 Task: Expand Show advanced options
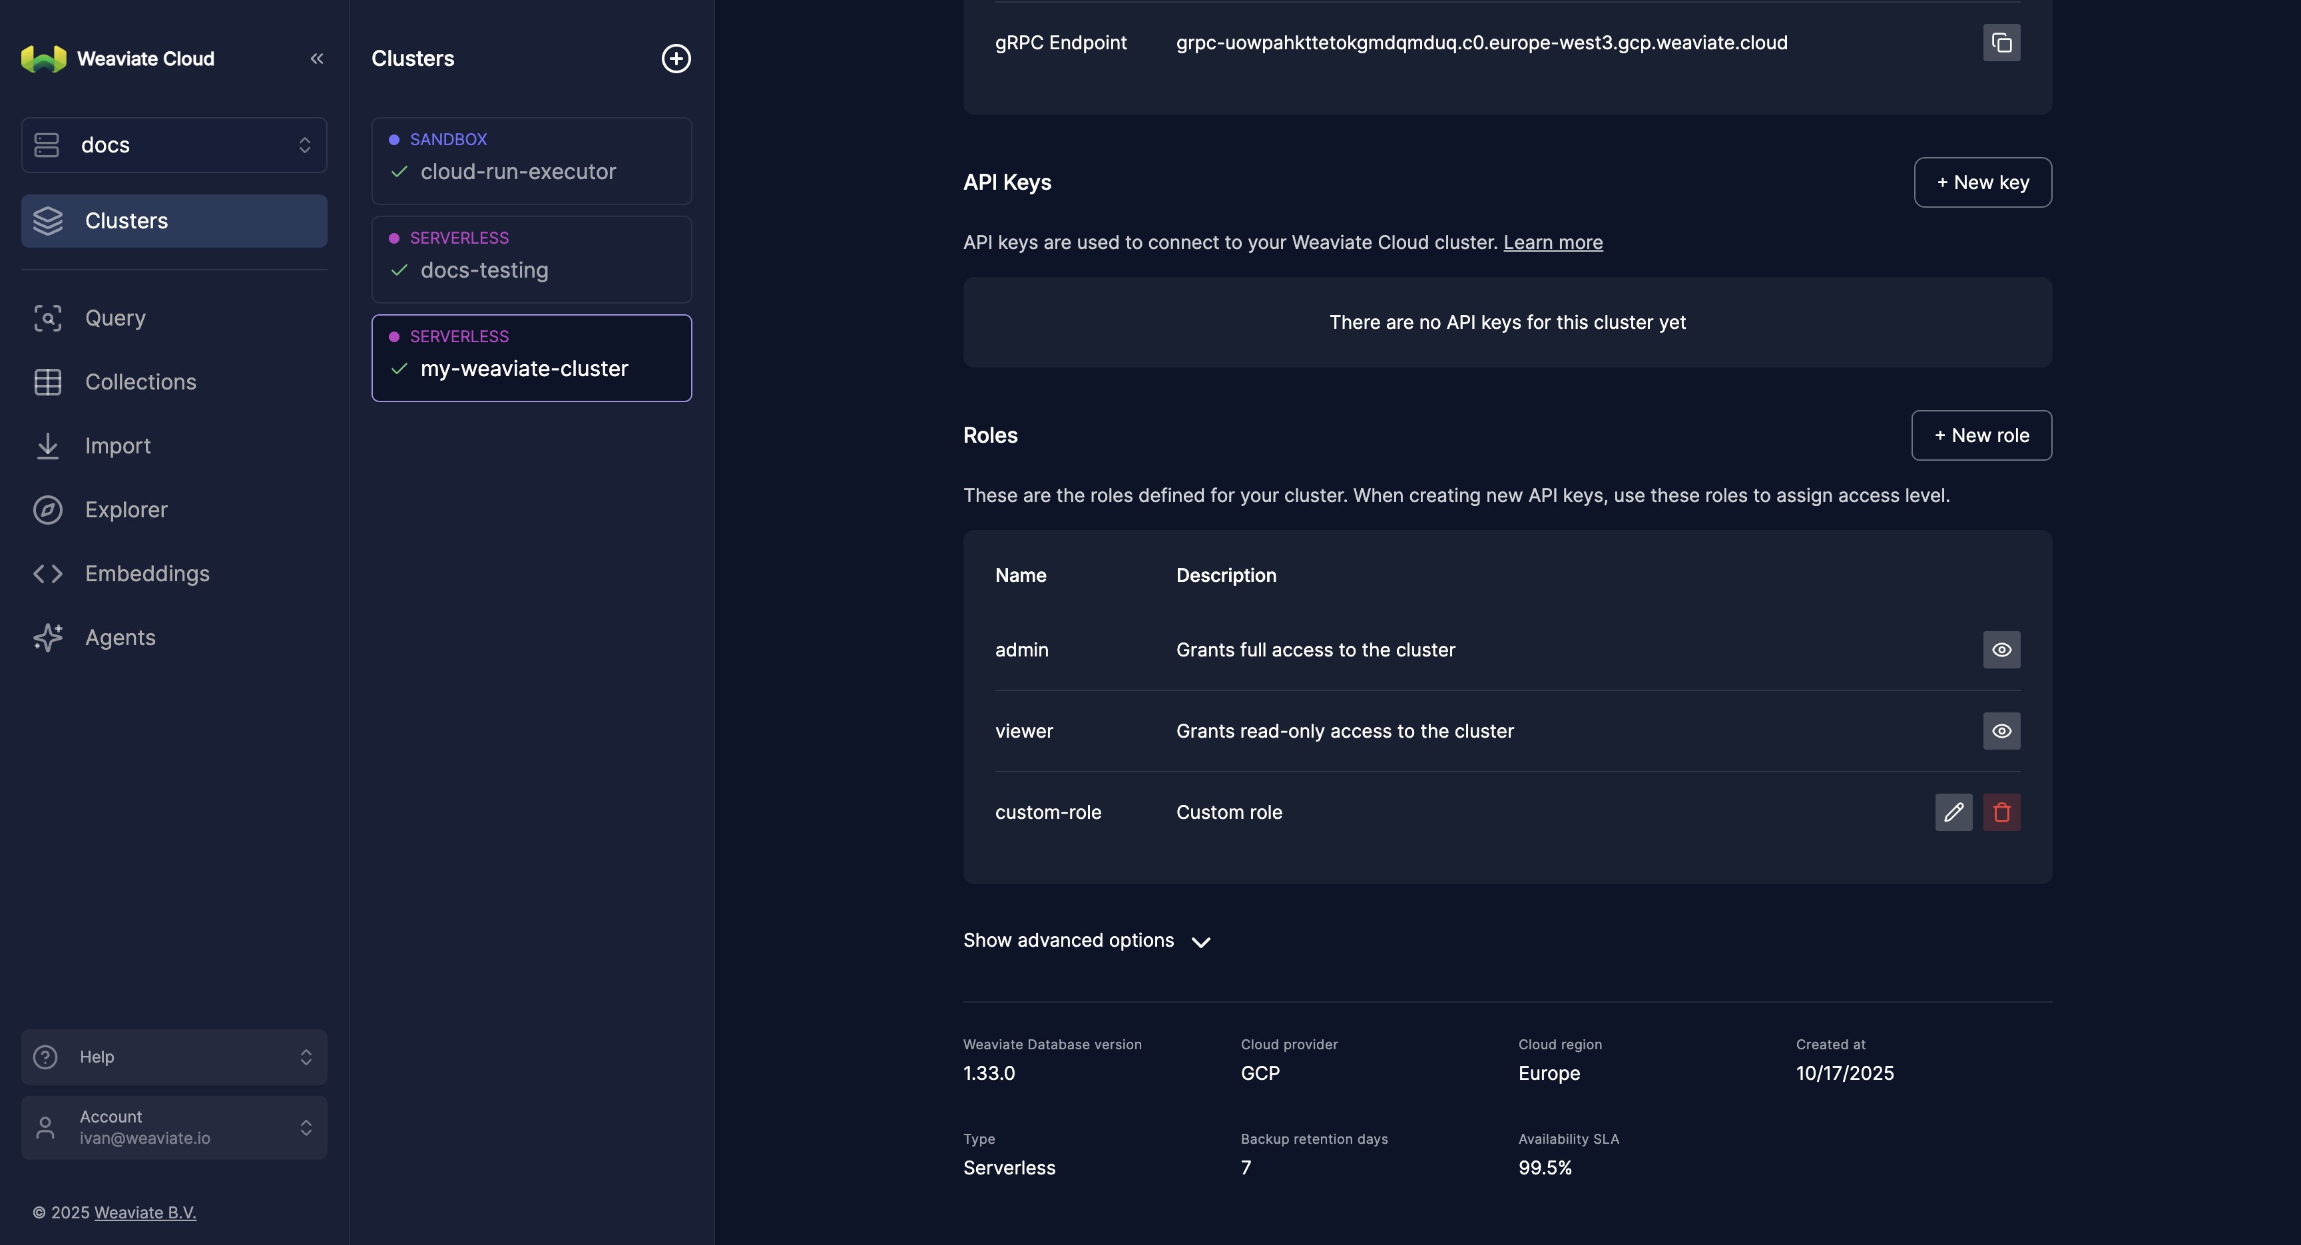pos(1086,941)
